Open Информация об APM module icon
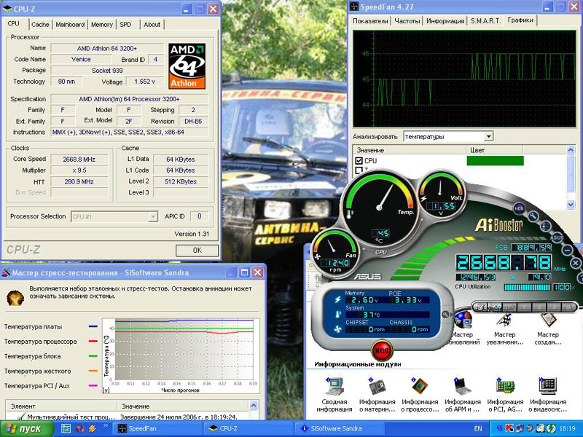The height and width of the screenshot is (437, 583). click(x=463, y=395)
